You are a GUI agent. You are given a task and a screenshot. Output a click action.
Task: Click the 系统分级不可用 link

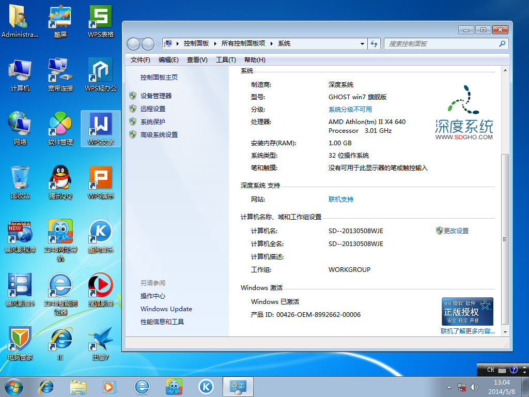point(350,110)
